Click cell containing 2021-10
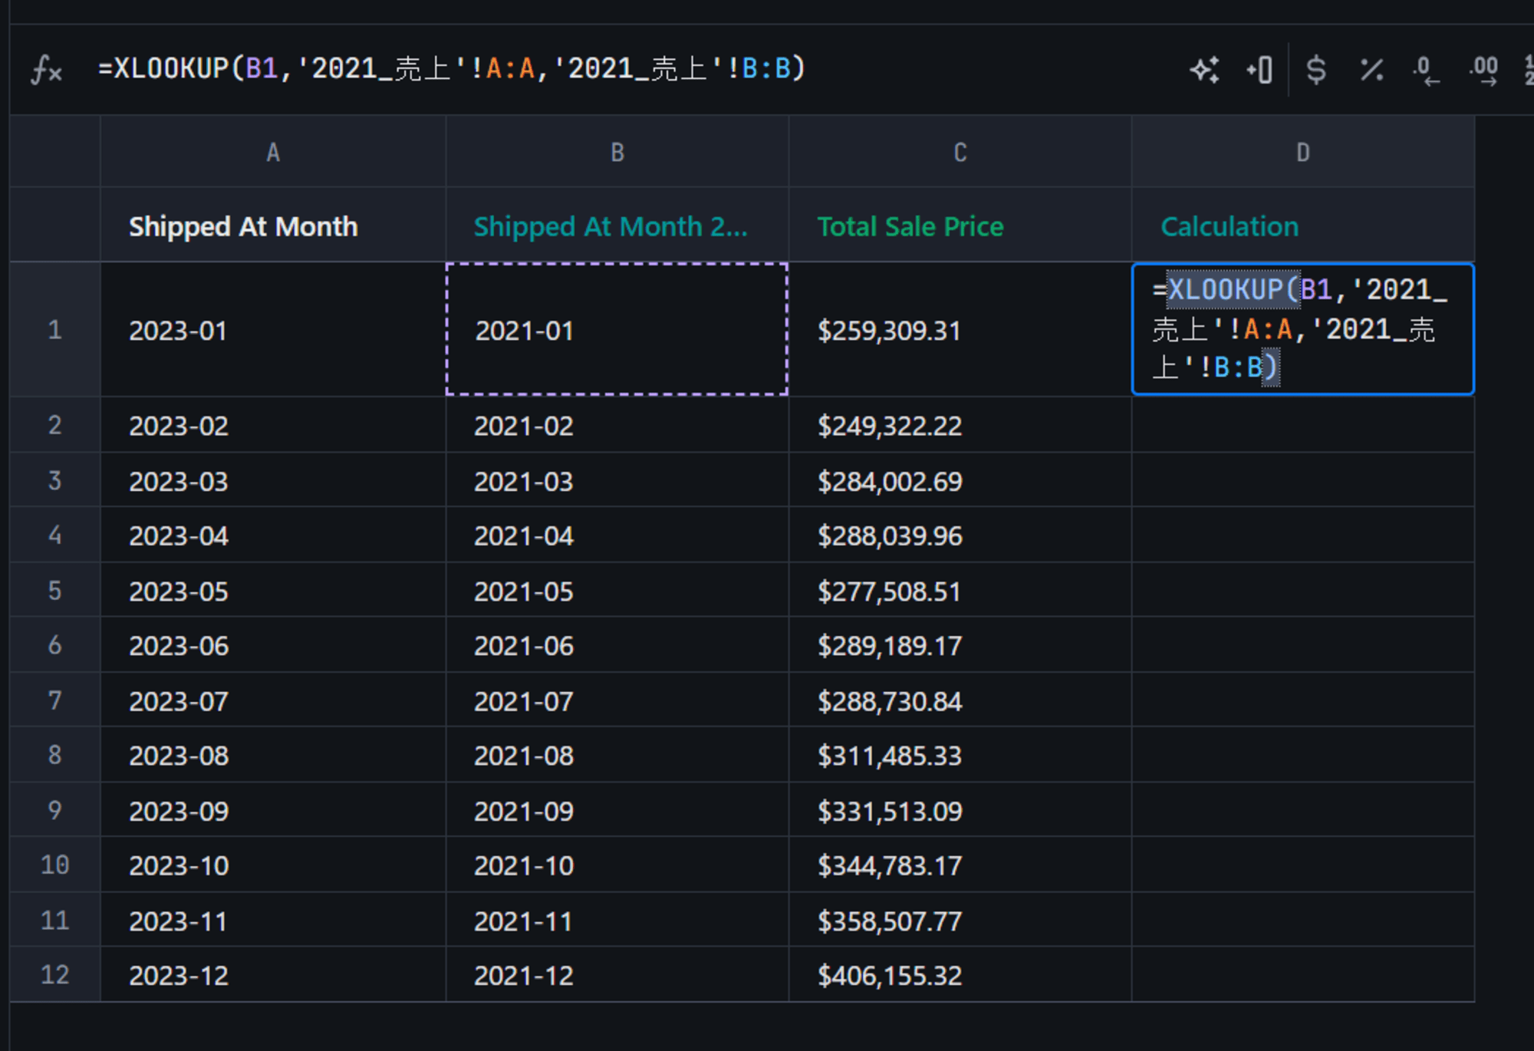 617,865
